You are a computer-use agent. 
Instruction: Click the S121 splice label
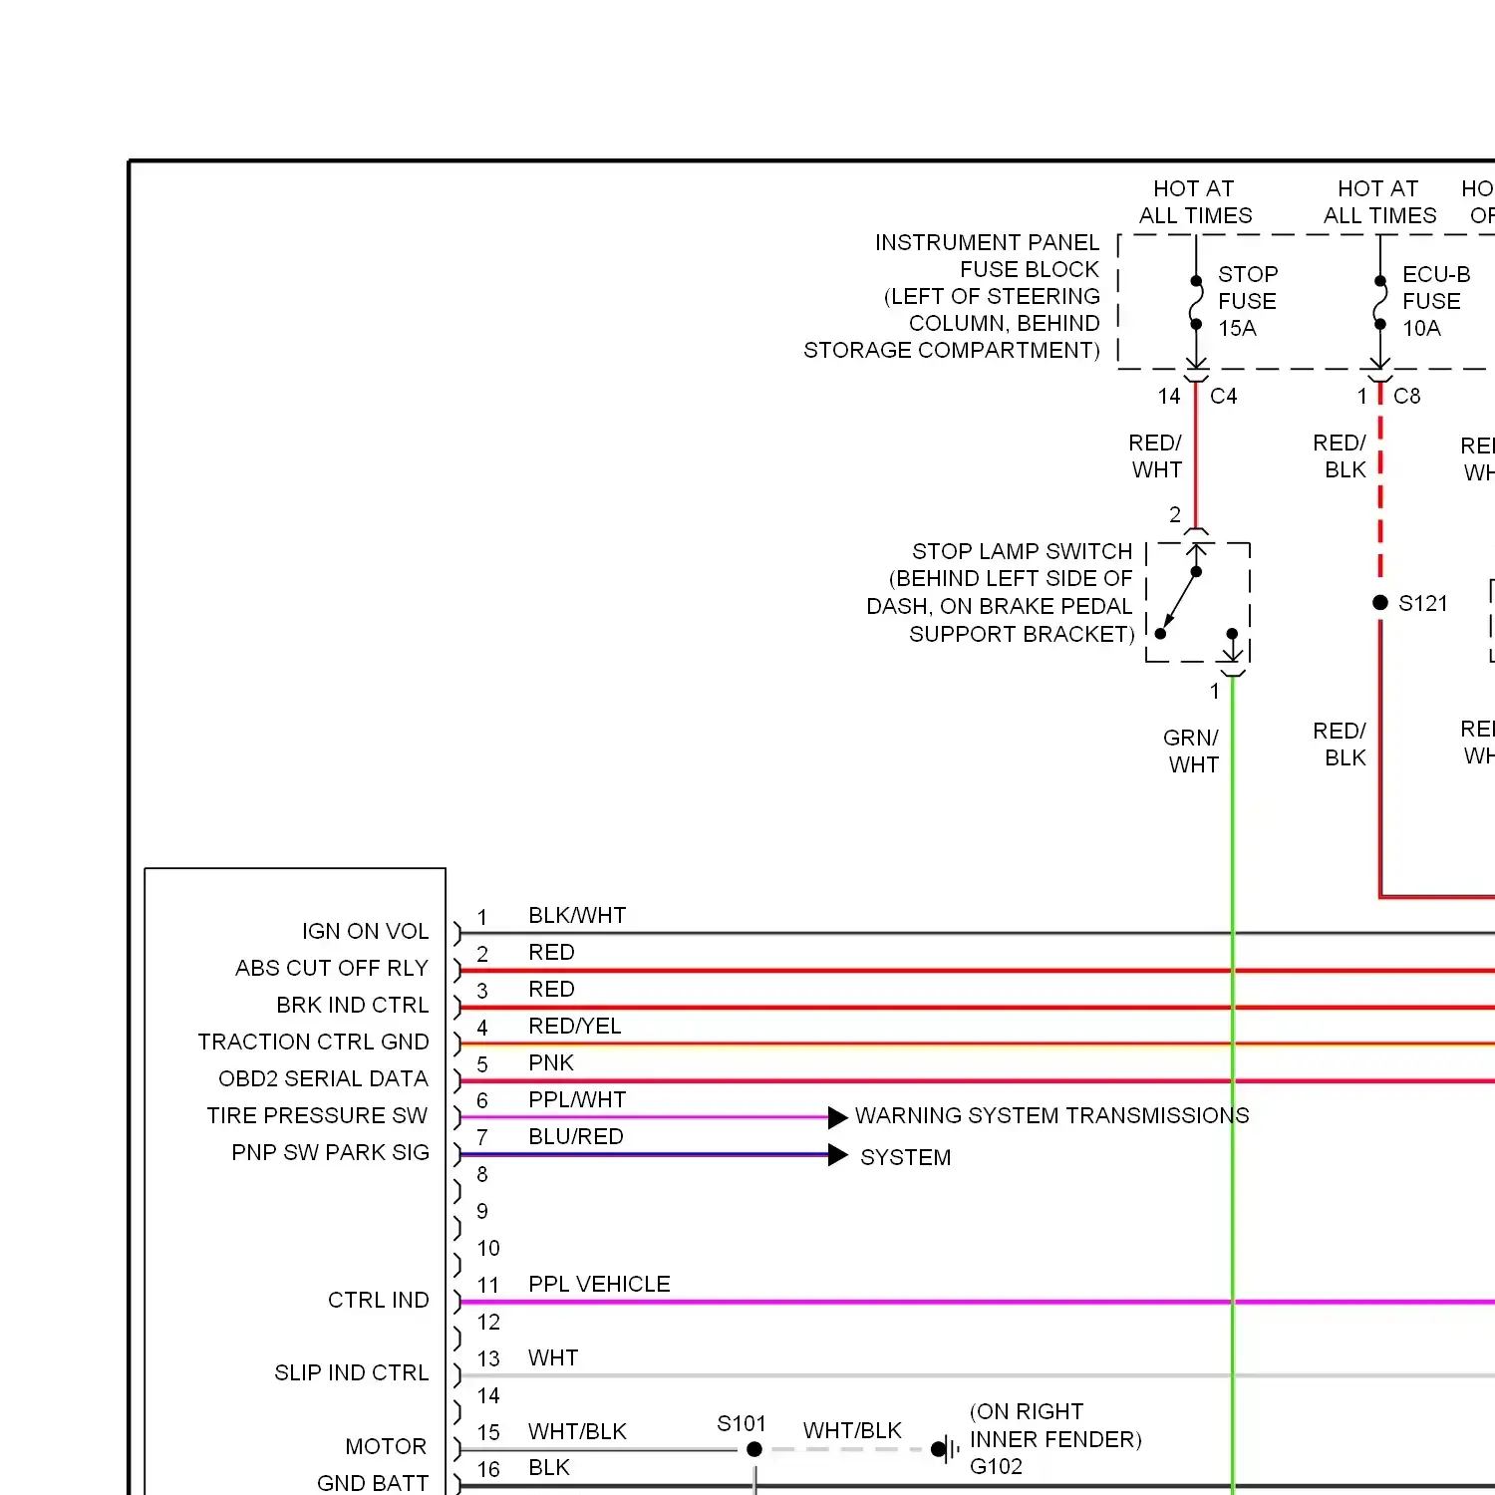click(1423, 603)
